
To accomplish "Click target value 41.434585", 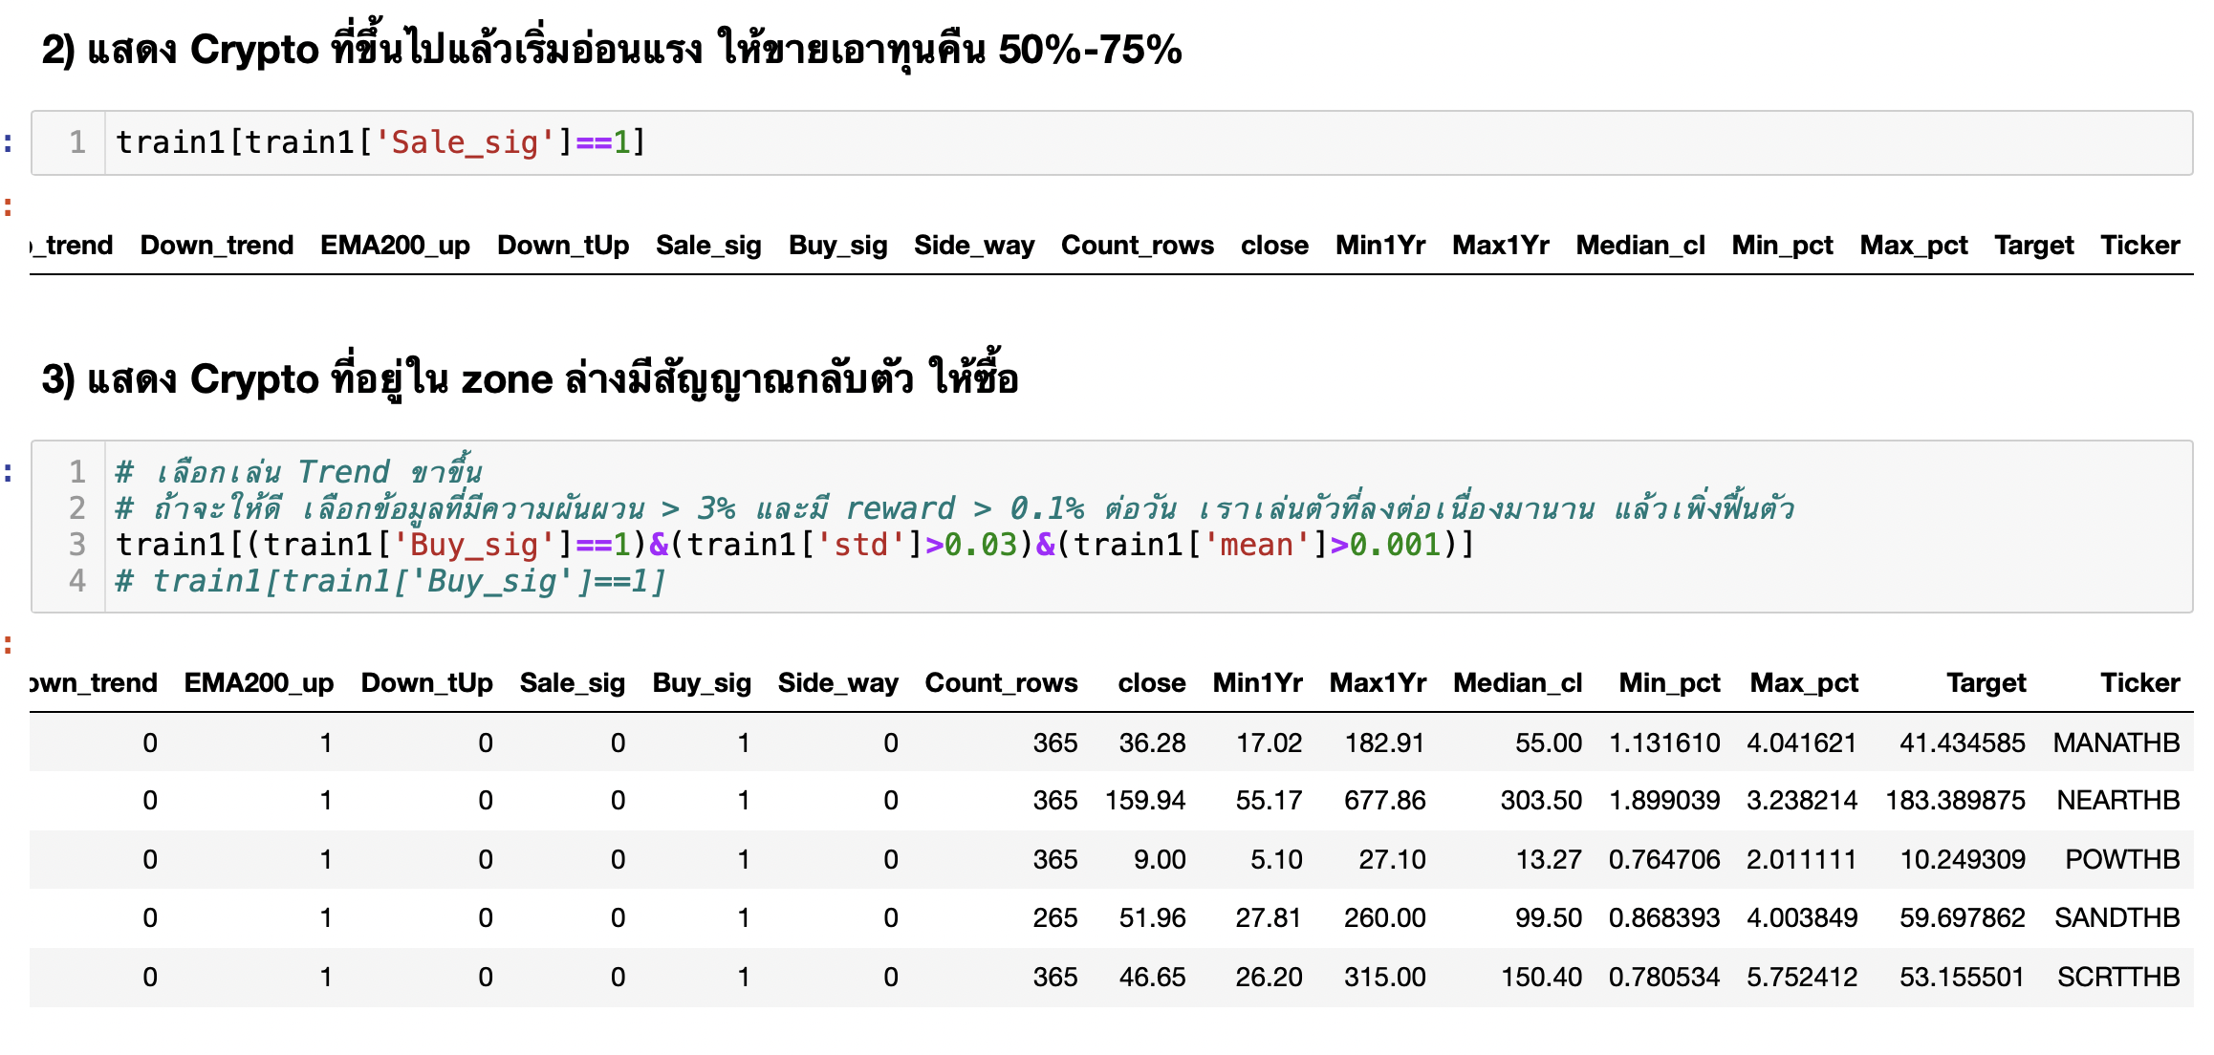I will click(x=1962, y=743).
